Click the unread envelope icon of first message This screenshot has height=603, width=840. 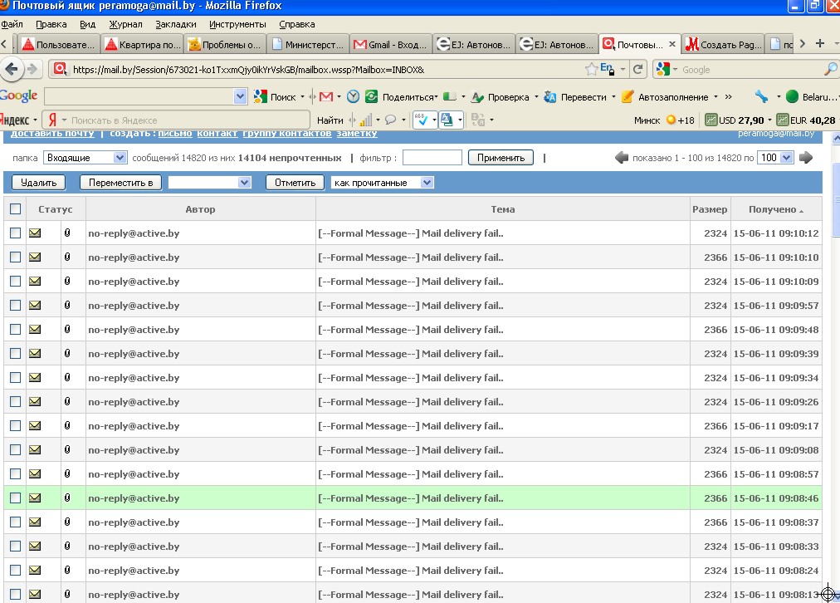click(35, 233)
